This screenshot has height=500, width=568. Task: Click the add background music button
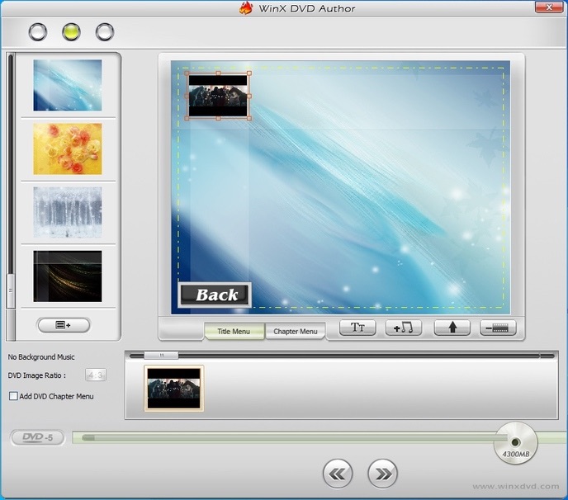point(404,328)
